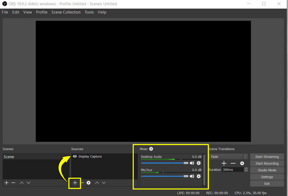The image size is (288, 196).
Task: Click the Desktop Audio volume slider
Action: pos(164,163)
